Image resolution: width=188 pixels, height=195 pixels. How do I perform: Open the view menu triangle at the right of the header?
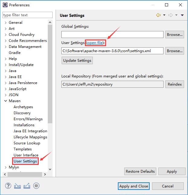[x=182, y=15]
